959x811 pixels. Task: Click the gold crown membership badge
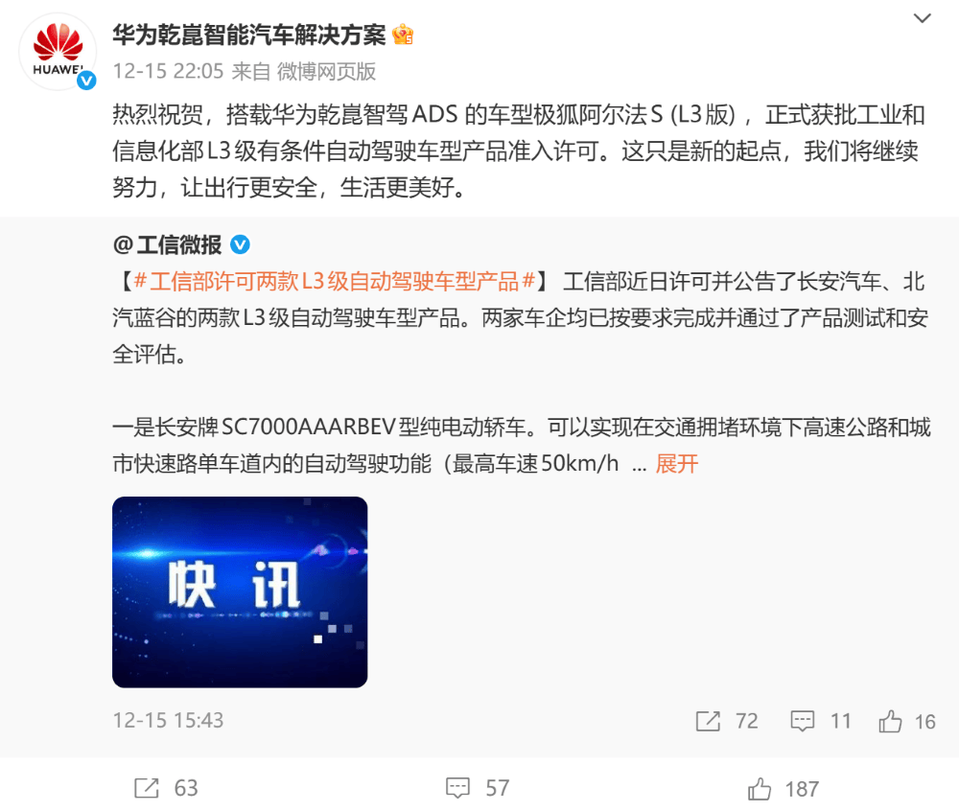[x=403, y=35]
